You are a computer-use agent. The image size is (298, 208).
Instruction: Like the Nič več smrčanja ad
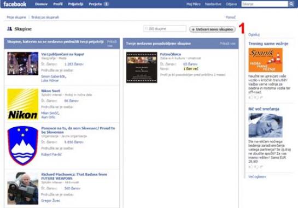click(x=251, y=167)
